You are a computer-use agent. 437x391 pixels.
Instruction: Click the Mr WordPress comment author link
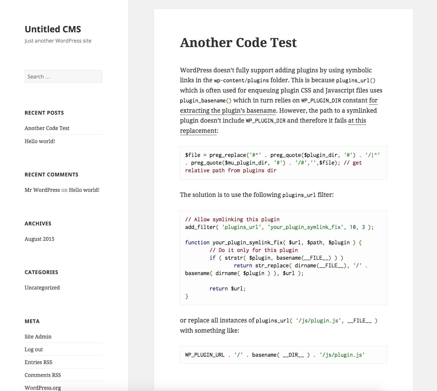tap(42, 190)
